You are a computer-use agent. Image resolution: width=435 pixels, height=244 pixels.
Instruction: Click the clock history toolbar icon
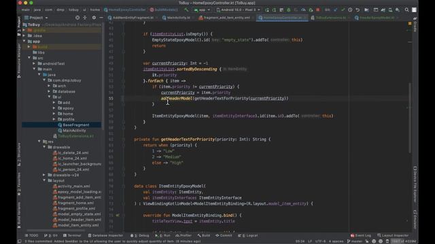point(350,9)
